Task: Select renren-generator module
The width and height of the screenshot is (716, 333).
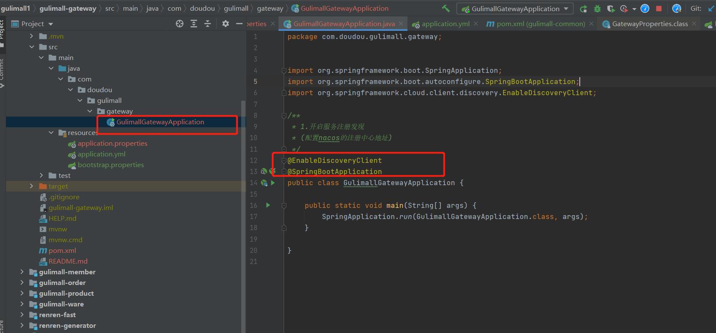Action: point(67,326)
